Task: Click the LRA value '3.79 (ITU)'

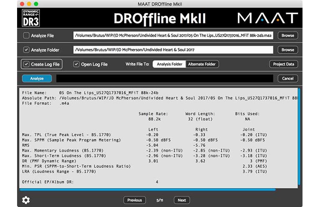Action: point(255,172)
